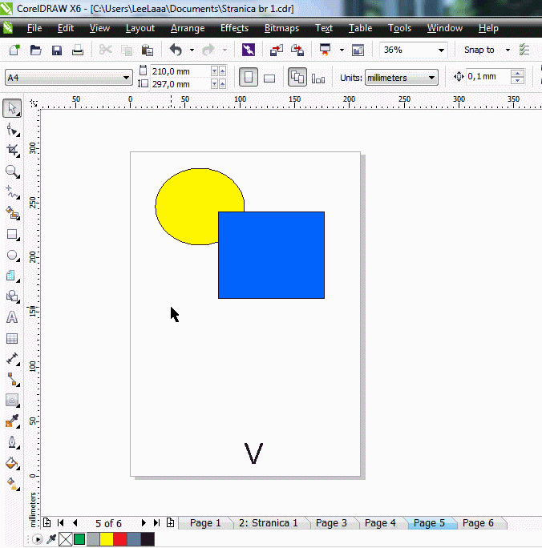Expand the A4 page size dropdown

pyautogui.click(x=126, y=78)
